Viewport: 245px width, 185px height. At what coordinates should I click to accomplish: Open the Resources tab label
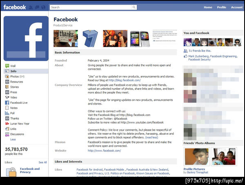coord(17,82)
